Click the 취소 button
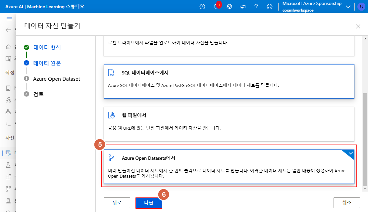The image size is (368, 212). (347, 203)
